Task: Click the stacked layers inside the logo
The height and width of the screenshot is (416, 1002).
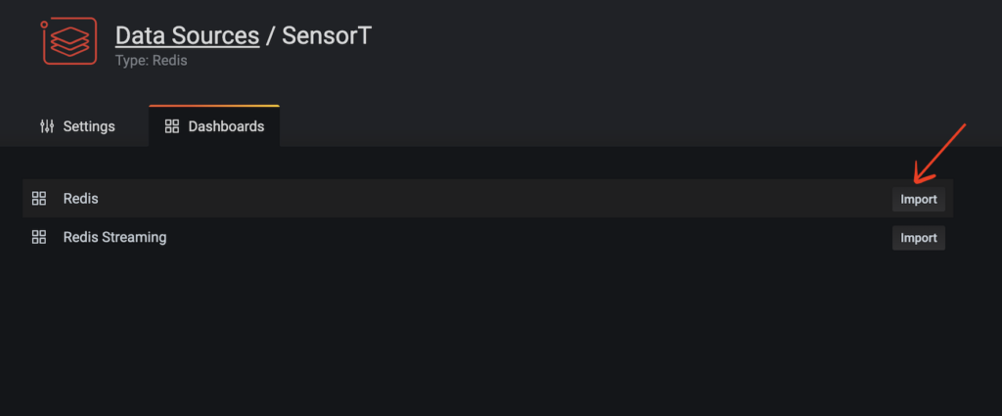Action: [x=70, y=41]
